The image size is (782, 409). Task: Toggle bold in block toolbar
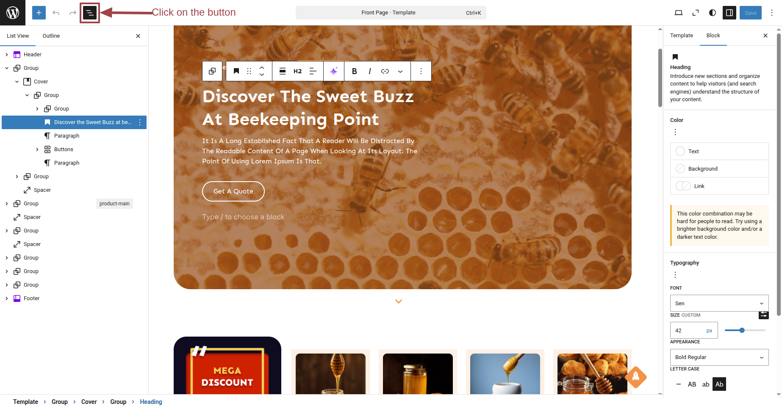point(355,71)
